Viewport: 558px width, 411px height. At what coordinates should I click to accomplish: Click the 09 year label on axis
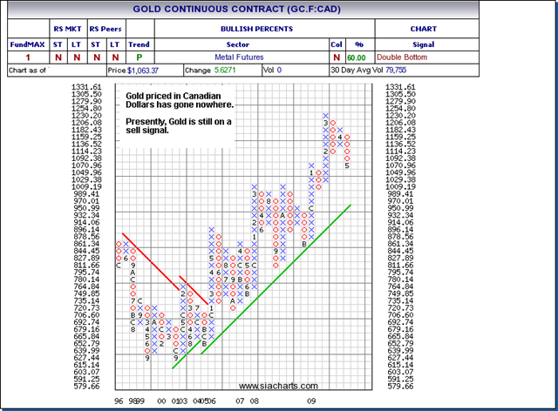tap(311, 401)
